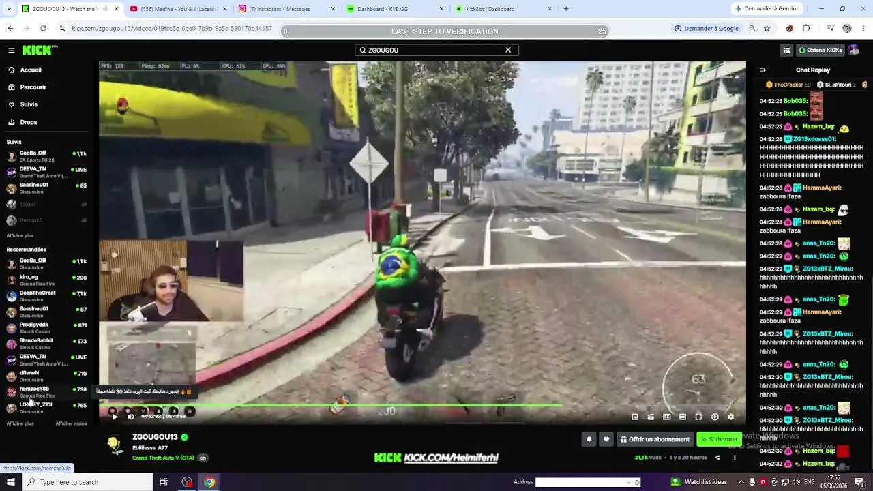Open a new browser tab
The height and width of the screenshot is (491, 873).
tap(566, 9)
